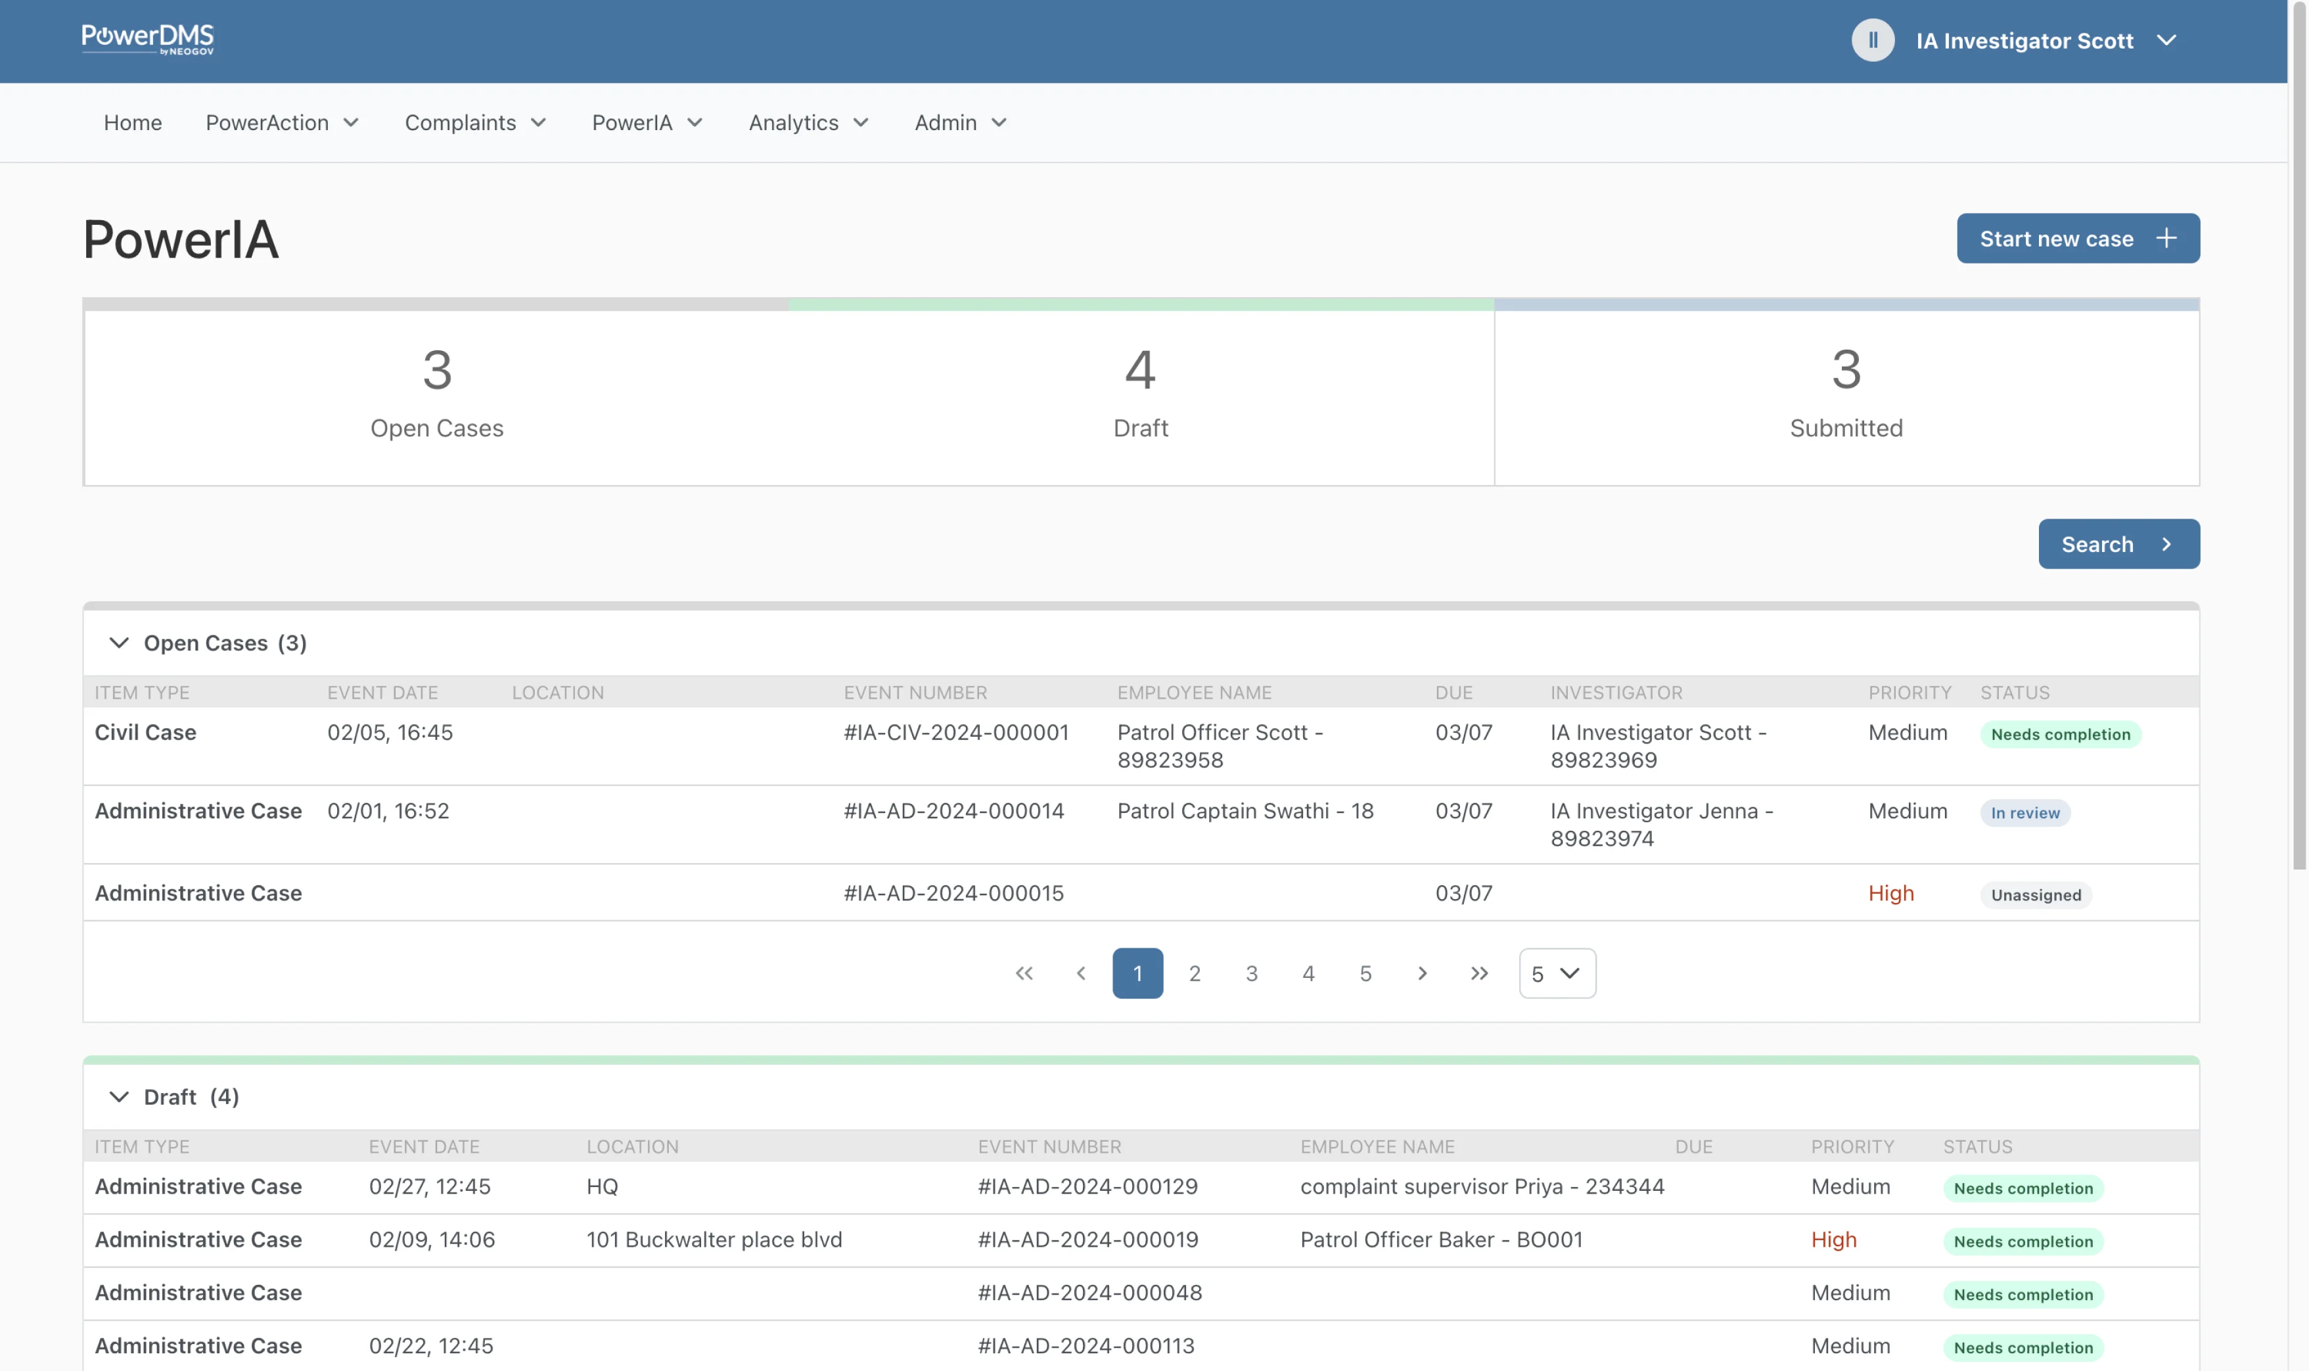
Task: Sort Open Cases by PRIORITY header
Action: click(1909, 692)
